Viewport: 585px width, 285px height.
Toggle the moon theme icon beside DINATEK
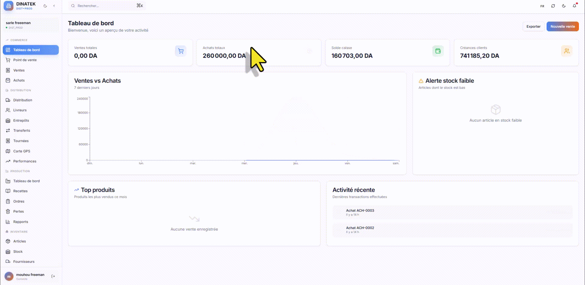coord(45,6)
